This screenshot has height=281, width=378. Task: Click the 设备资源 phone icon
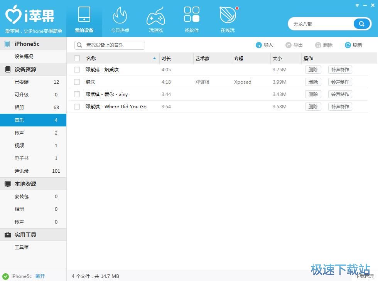click(8, 69)
